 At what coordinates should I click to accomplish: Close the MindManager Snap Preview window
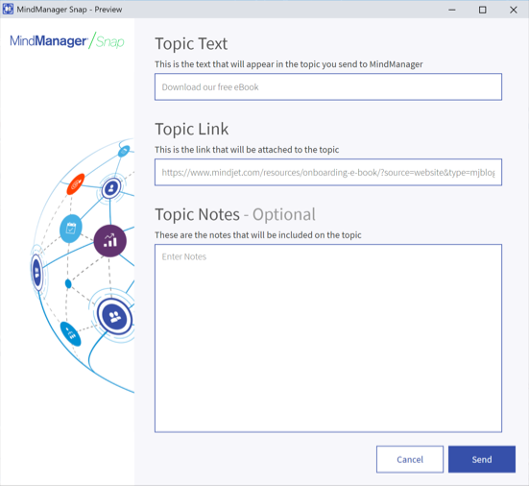click(x=514, y=10)
